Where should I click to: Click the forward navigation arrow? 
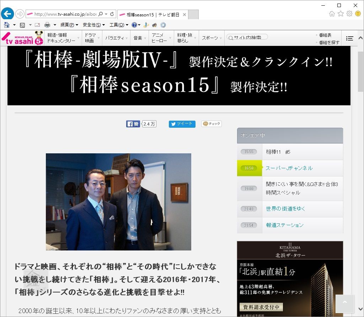pyautogui.click(x=20, y=14)
